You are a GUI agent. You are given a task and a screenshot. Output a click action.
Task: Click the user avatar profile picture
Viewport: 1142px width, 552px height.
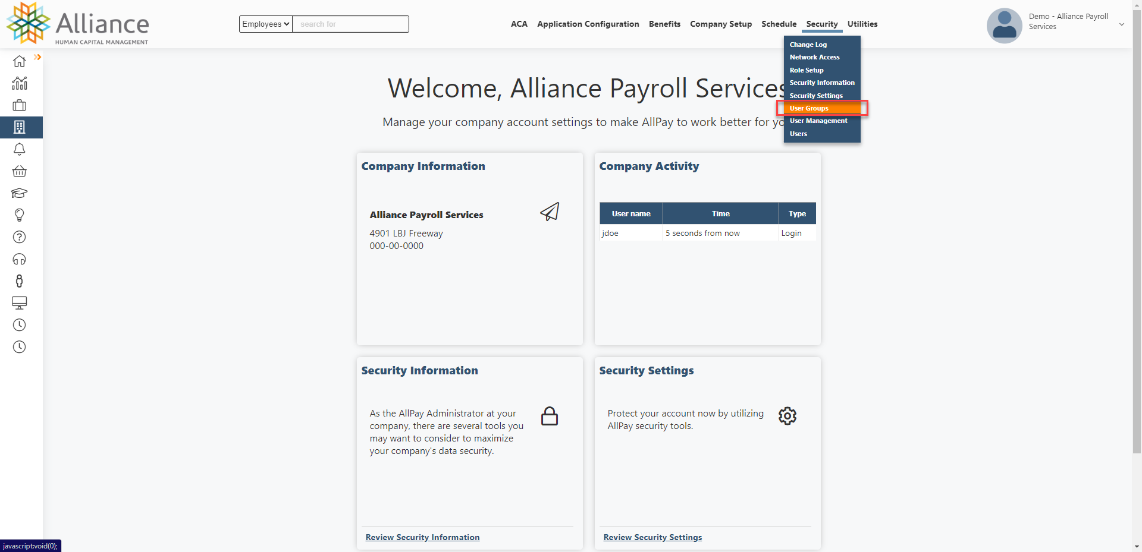pyautogui.click(x=1004, y=26)
